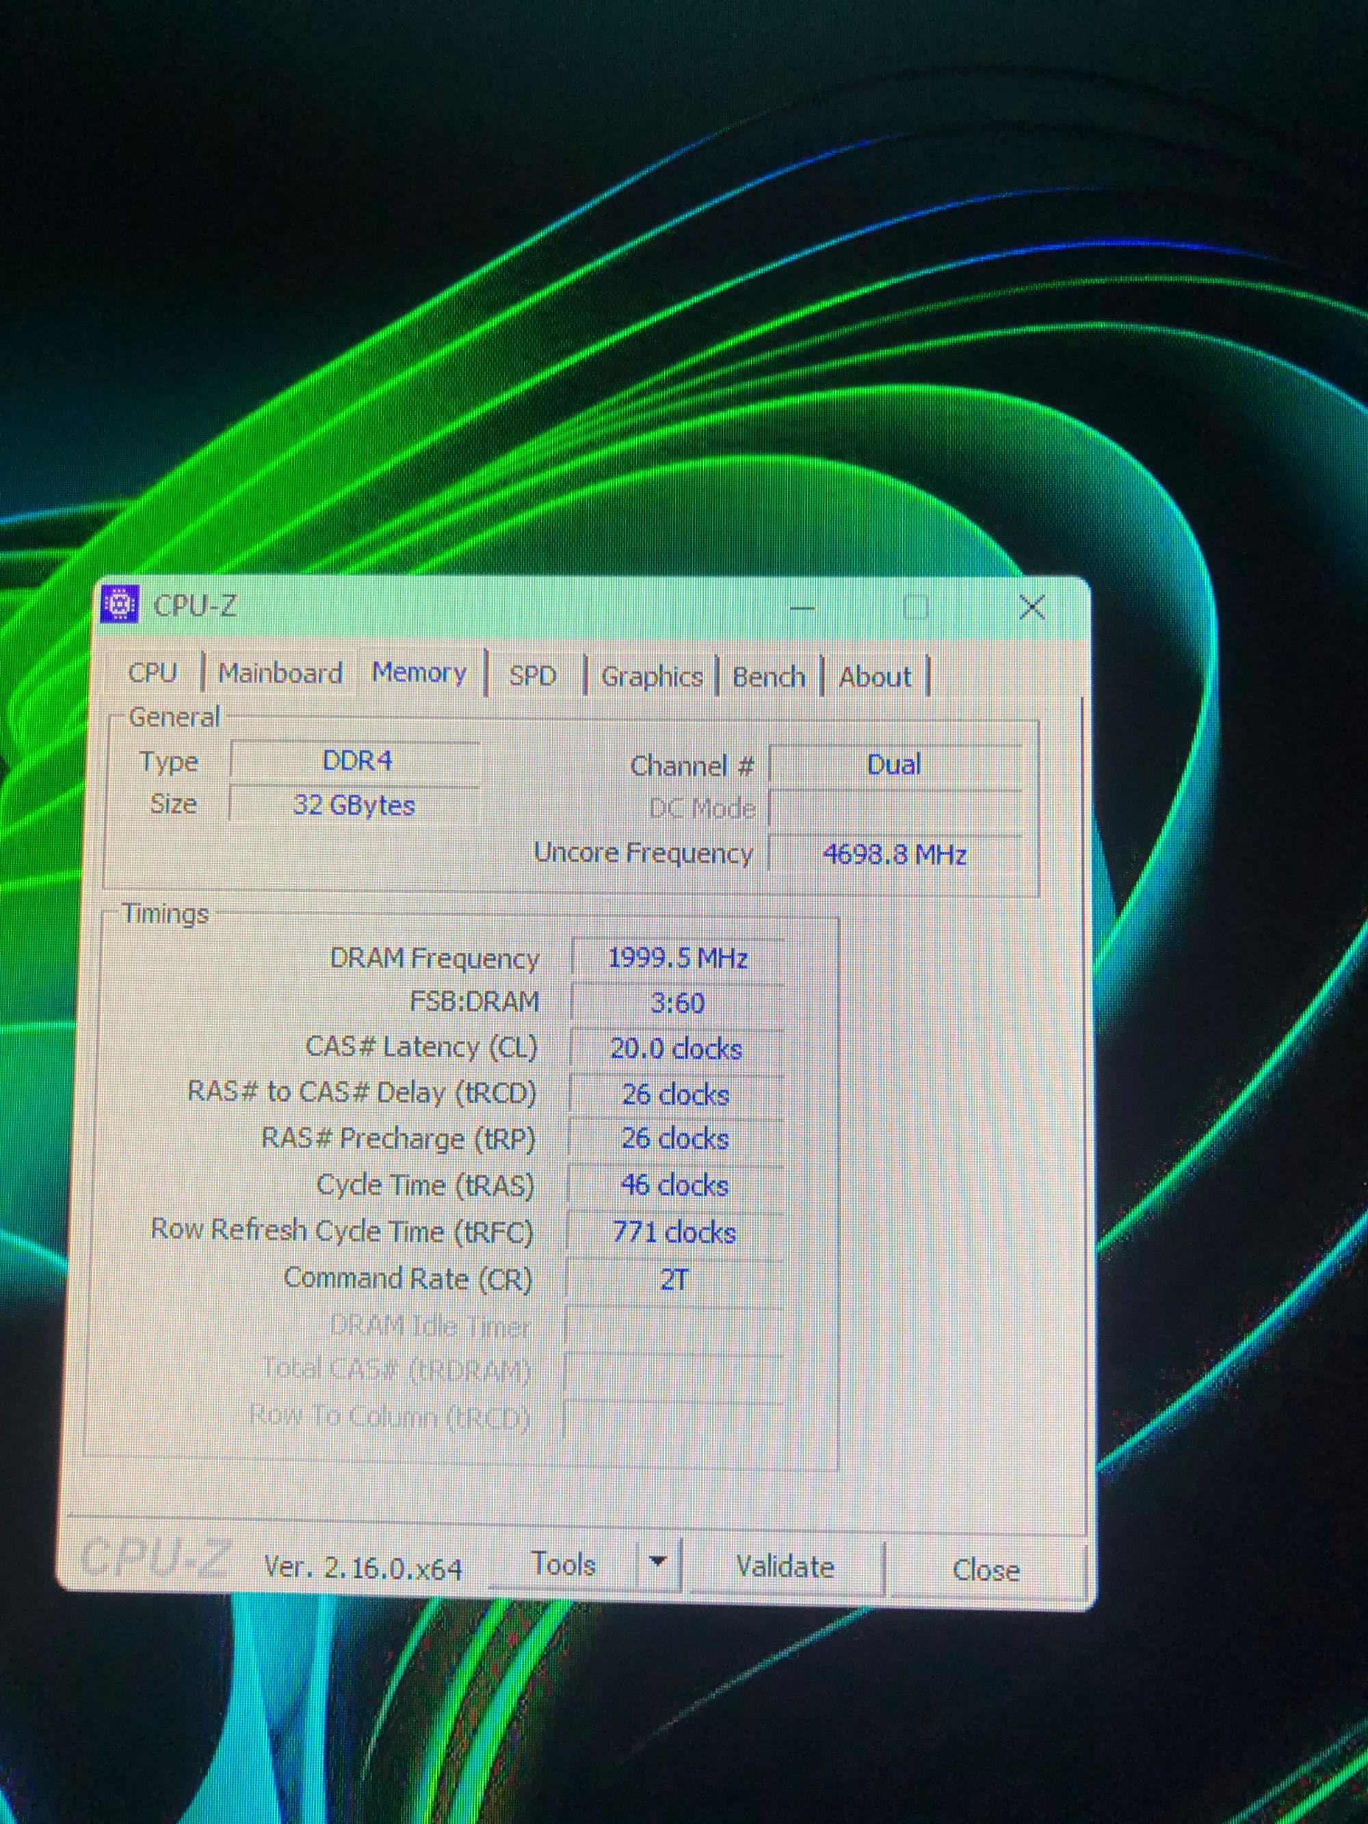This screenshot has width=1368, height=1824.
Task: Click the empty Total CAS# (tRDRAM) field
Action: tap(673, 1373)
